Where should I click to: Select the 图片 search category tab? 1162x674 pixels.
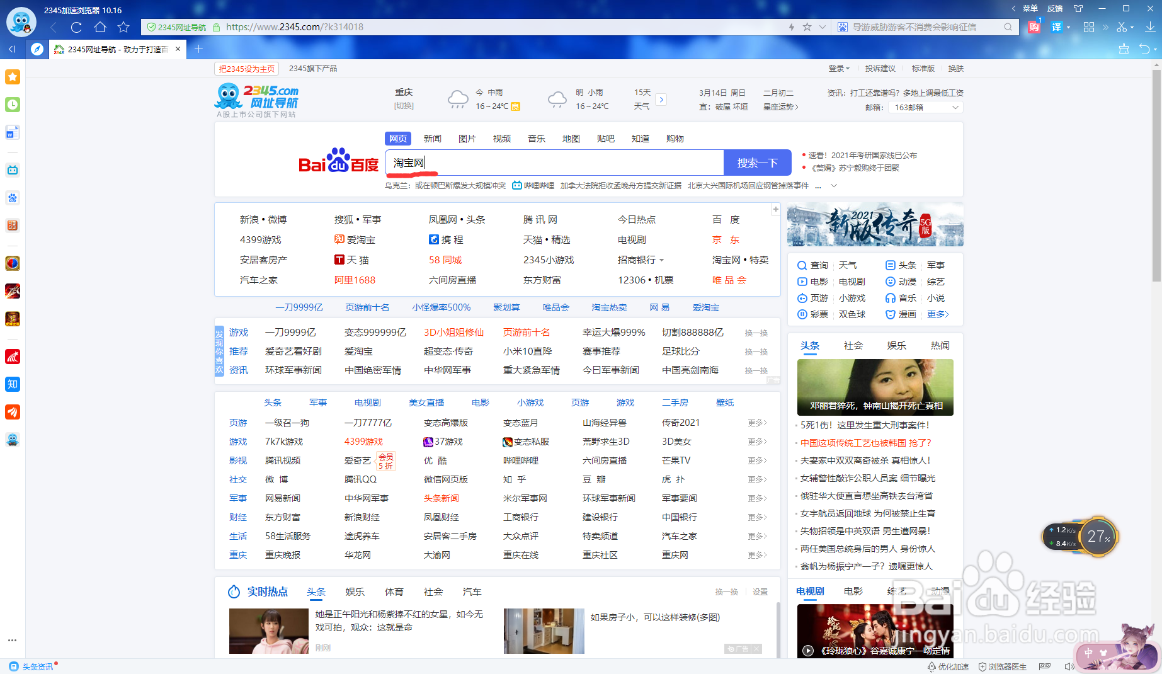(x=467, y=139)
